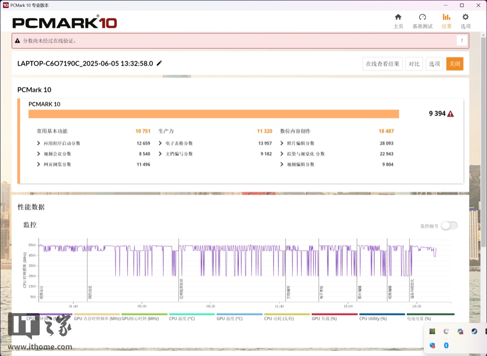Click the 在线查看结果 button
The height and width of the screenshot is (356, 487).
coord(382,64)
